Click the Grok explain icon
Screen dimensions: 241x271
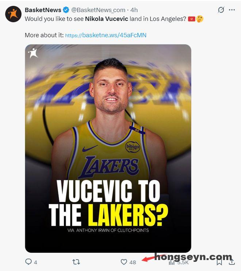point(221,10)
